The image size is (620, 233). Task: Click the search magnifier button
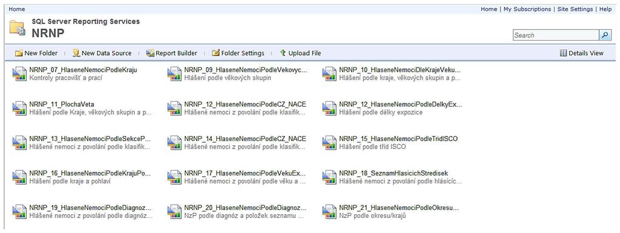605,35
